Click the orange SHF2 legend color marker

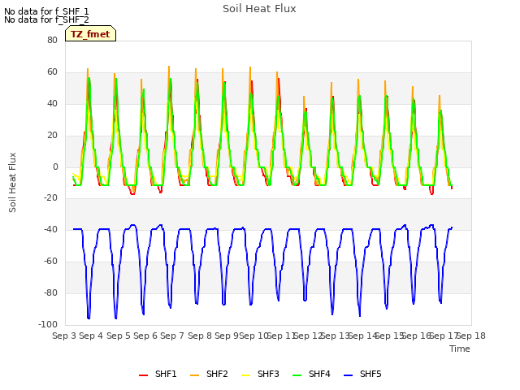click(x=194, y=375)
